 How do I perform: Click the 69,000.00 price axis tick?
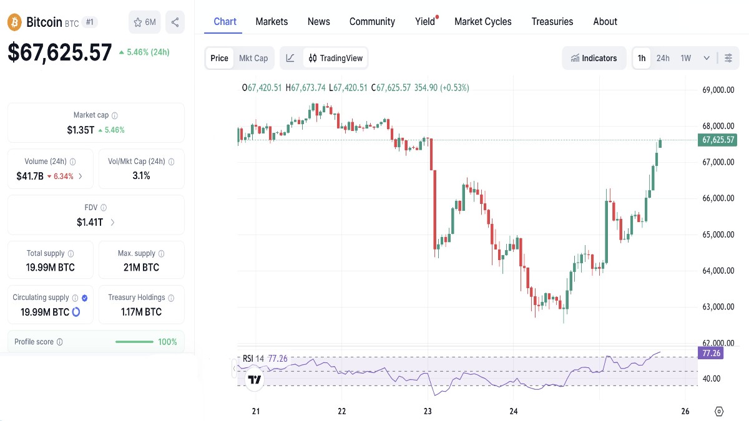pyautogui.click(x=718, y=90)
